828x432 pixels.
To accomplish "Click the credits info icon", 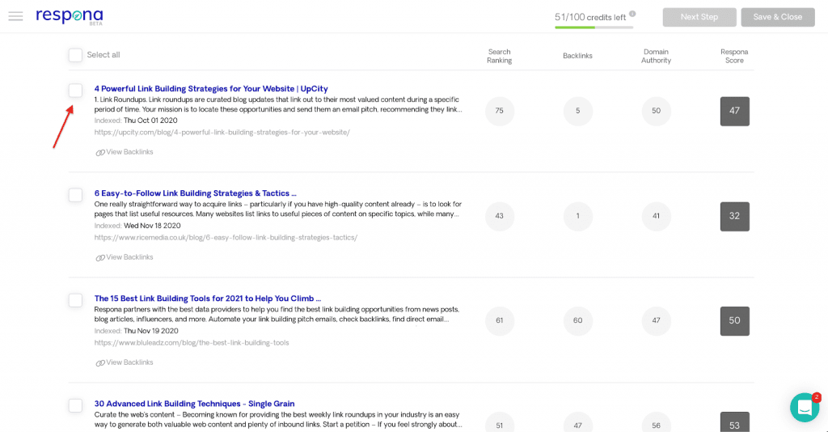I will [632, 14].
